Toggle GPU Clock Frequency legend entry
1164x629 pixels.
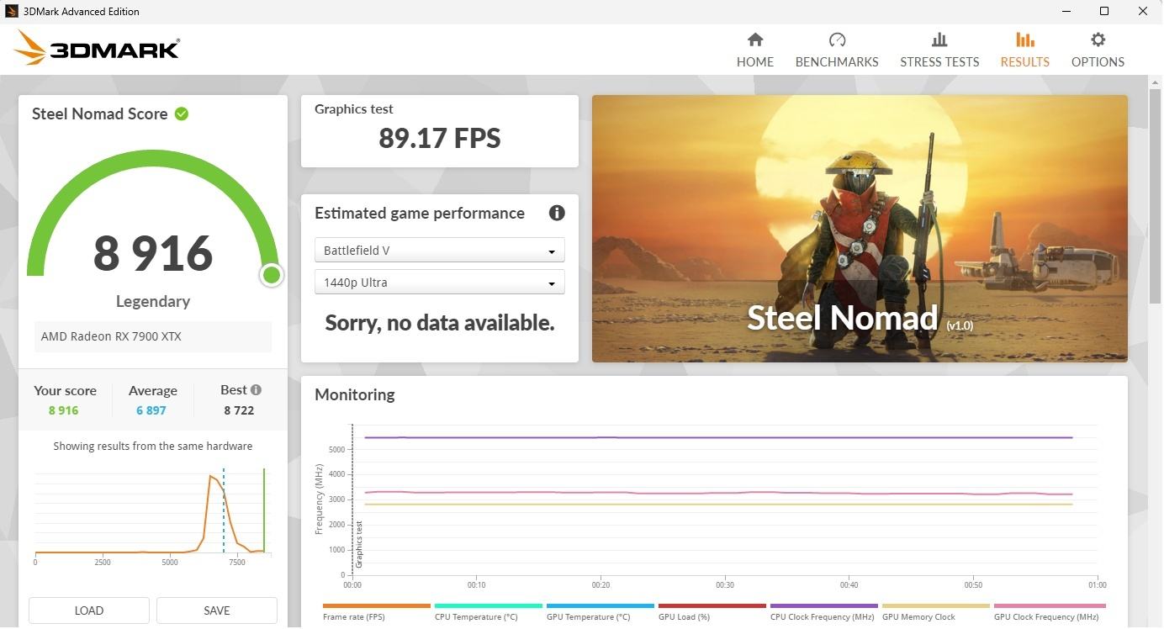1049,611
